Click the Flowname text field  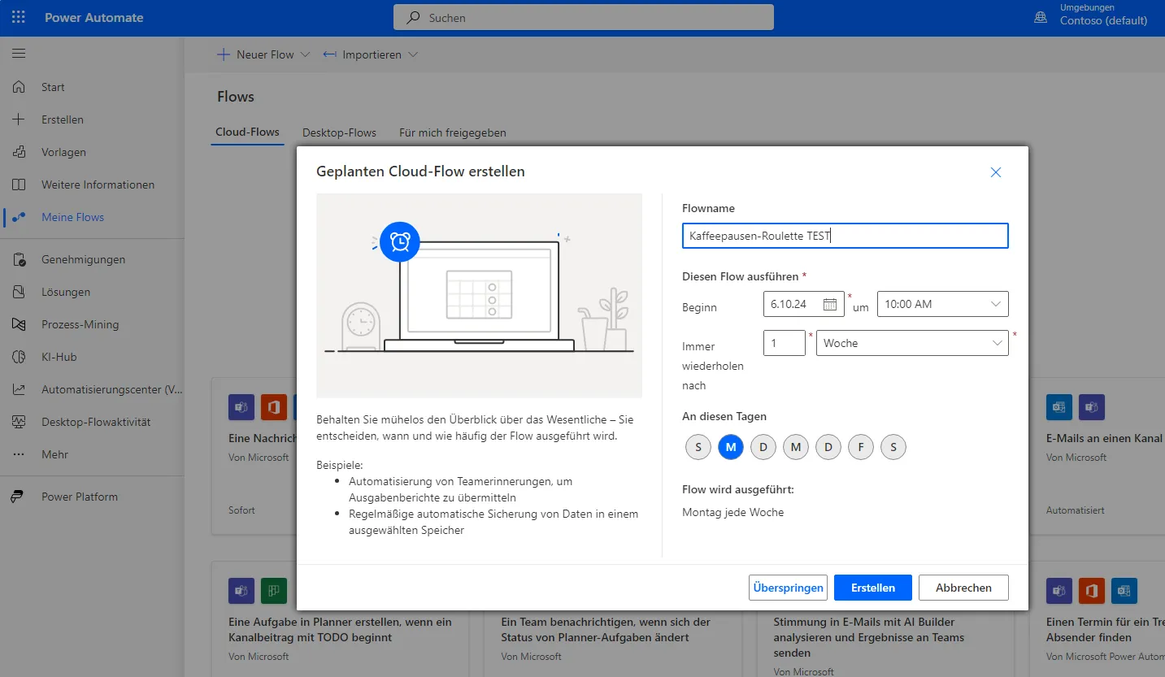(845, 236)
